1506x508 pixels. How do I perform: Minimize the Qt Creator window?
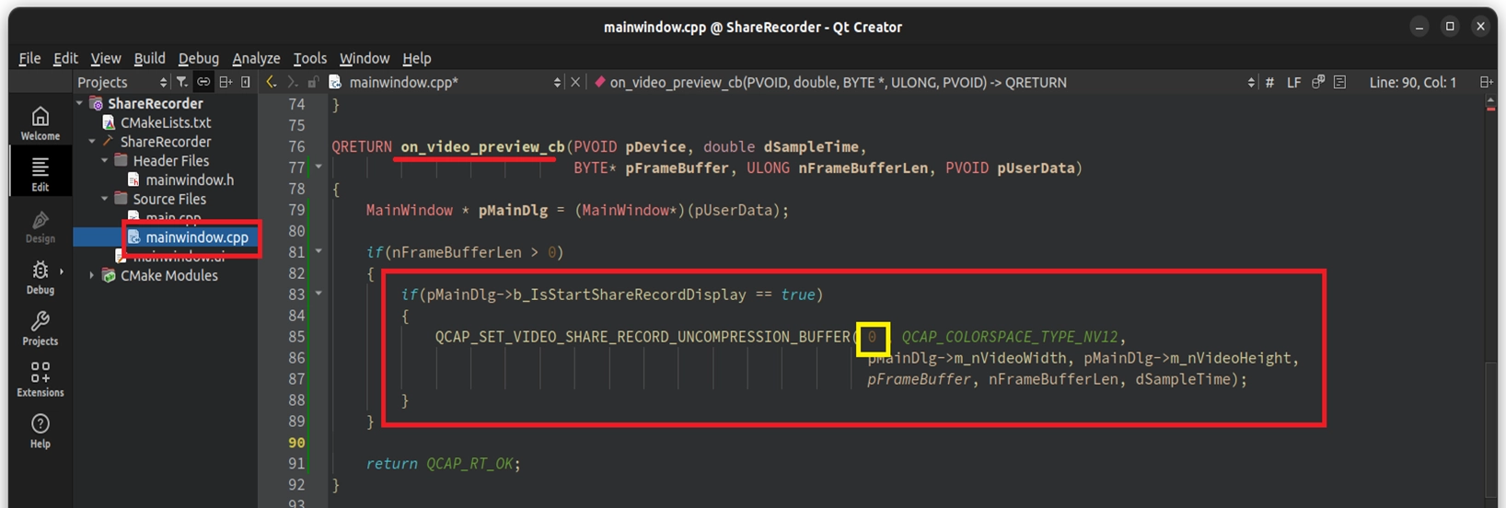1419,27
